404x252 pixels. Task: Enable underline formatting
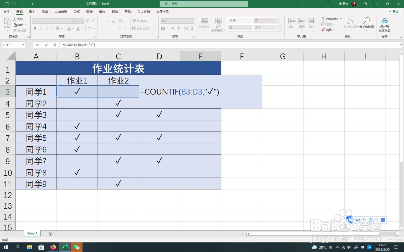(x=46, y=28)
